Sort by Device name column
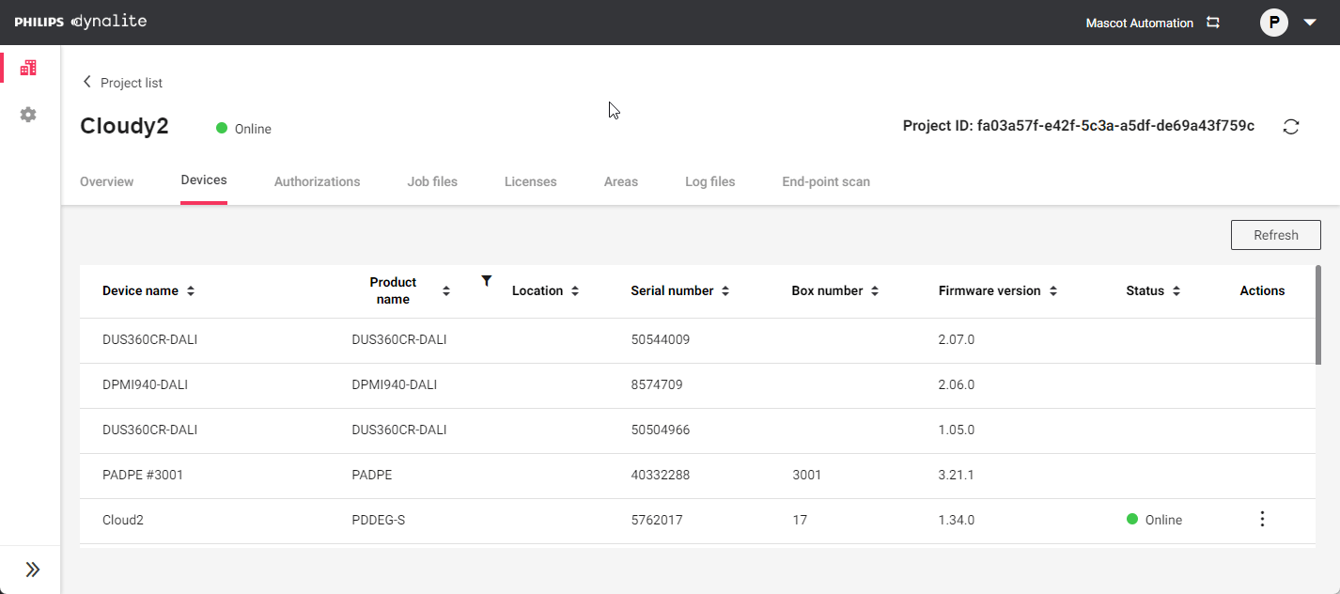This screenshot has width=1340, height=594. [x=191, y=291]
